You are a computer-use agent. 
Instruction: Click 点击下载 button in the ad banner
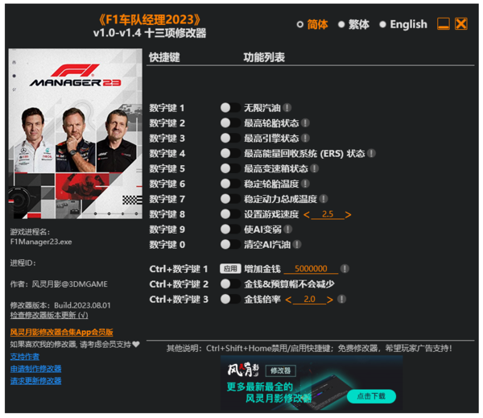click(371, 396)
